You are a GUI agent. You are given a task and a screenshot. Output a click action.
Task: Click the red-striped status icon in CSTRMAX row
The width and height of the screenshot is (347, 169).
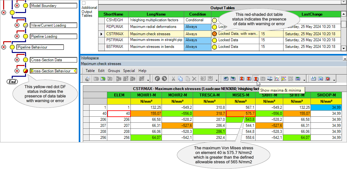pyautogui.click(x=214, y=34)
